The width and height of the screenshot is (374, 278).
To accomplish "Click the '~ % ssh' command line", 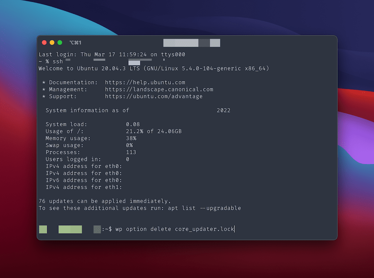I will (x=51, y=61).
